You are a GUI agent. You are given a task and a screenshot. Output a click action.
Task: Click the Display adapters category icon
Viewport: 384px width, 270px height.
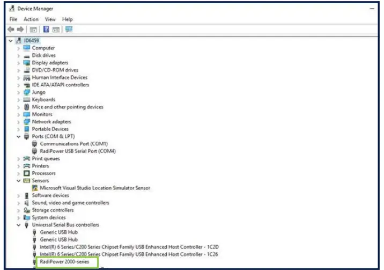(26, 63)
